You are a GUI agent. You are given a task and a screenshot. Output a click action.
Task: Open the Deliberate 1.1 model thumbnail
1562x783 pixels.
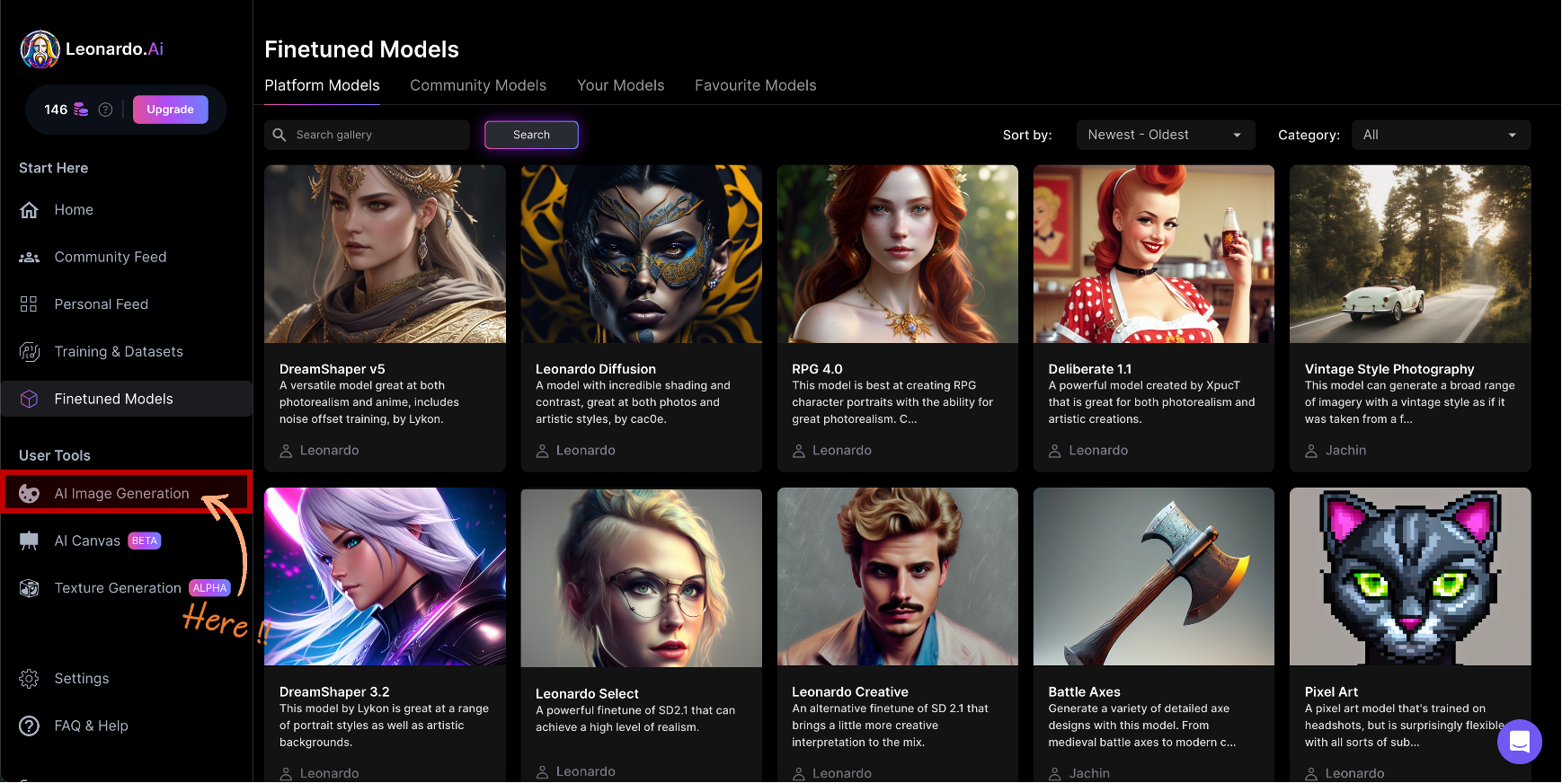point(1154,253)
